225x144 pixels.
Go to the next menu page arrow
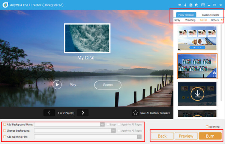(x=82, y=113)
